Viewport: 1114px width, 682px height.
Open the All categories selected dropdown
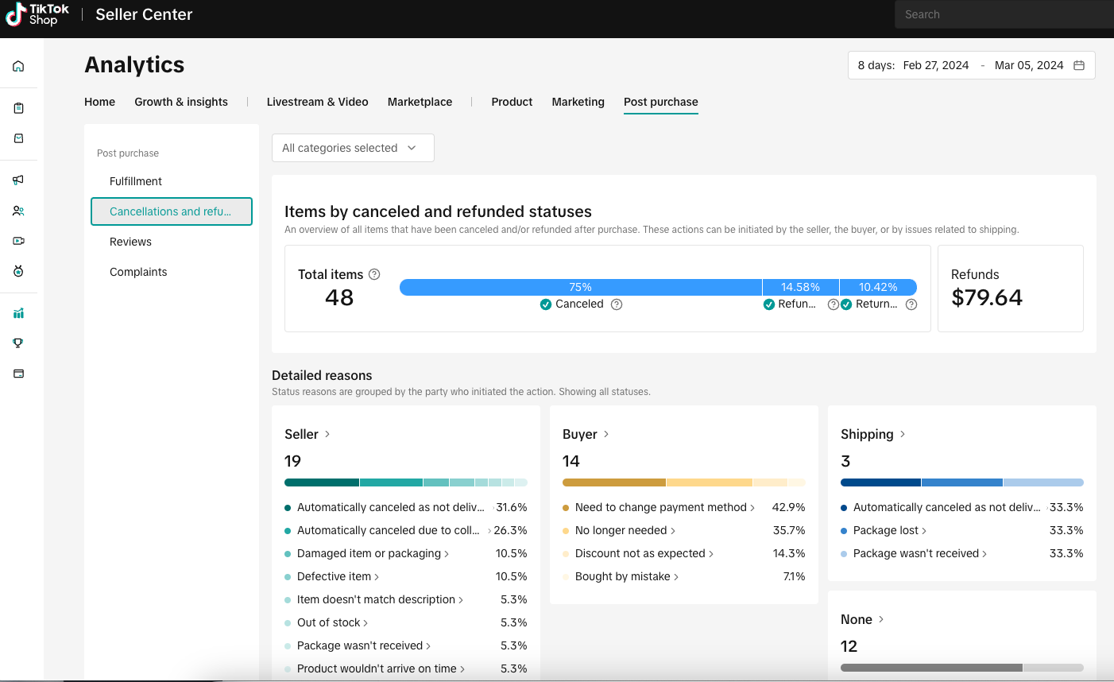(353, 148)
